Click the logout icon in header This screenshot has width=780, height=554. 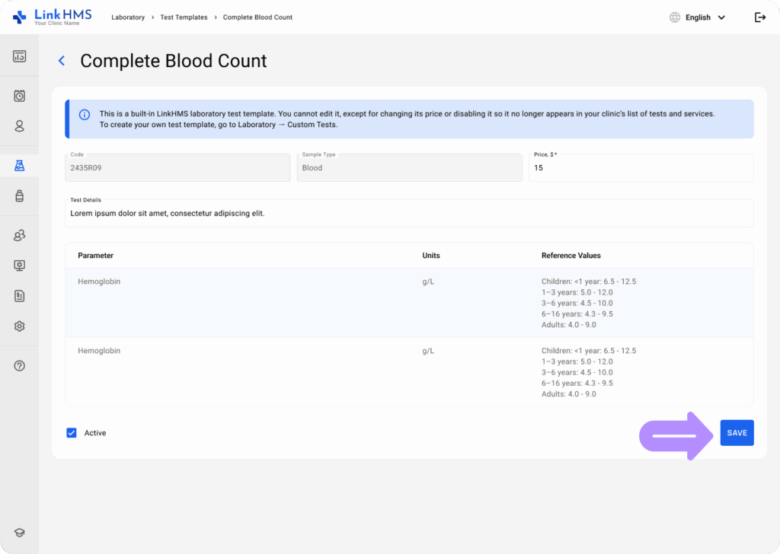pyautogui.click(x=760, y=18)
